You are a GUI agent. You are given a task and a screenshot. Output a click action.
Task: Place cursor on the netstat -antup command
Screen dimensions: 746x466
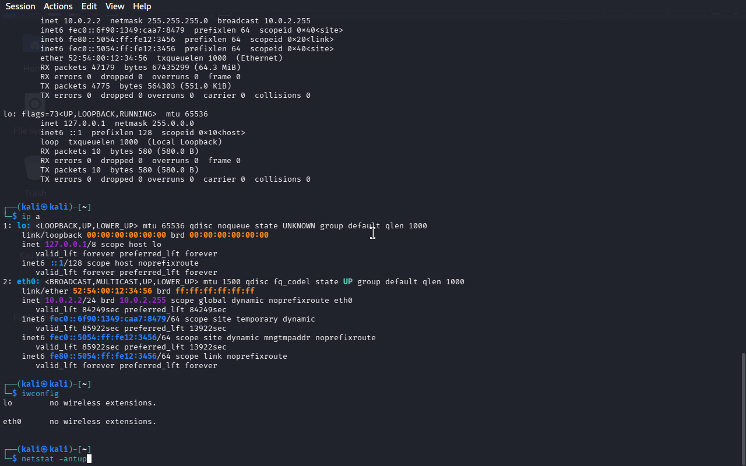(x=54, y=459)
